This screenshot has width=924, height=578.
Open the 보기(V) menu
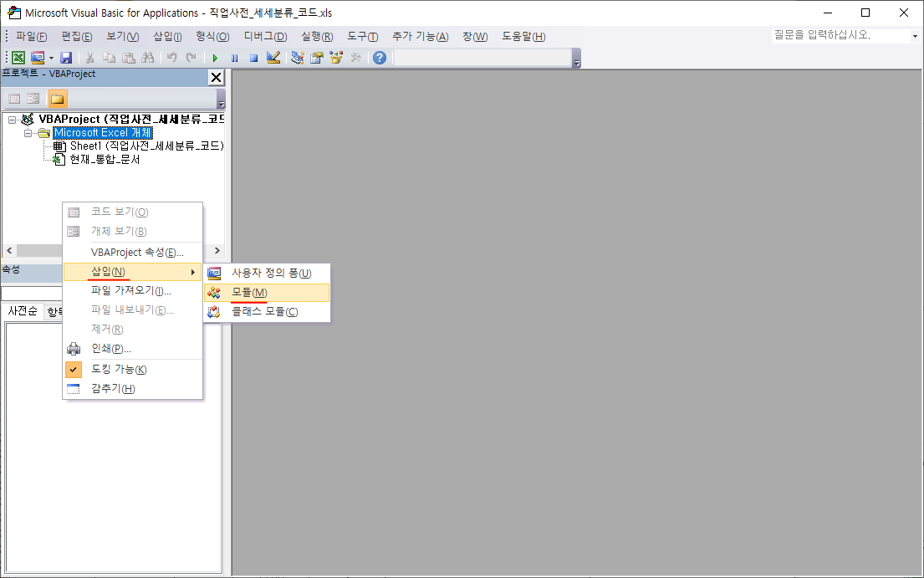[123, 37]
